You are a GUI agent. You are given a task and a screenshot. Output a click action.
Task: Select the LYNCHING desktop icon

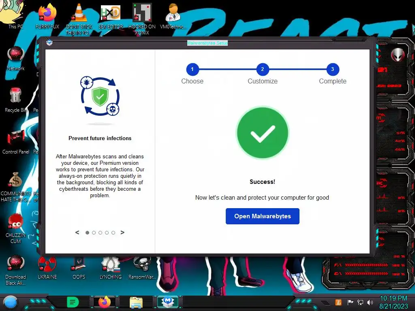111,268
